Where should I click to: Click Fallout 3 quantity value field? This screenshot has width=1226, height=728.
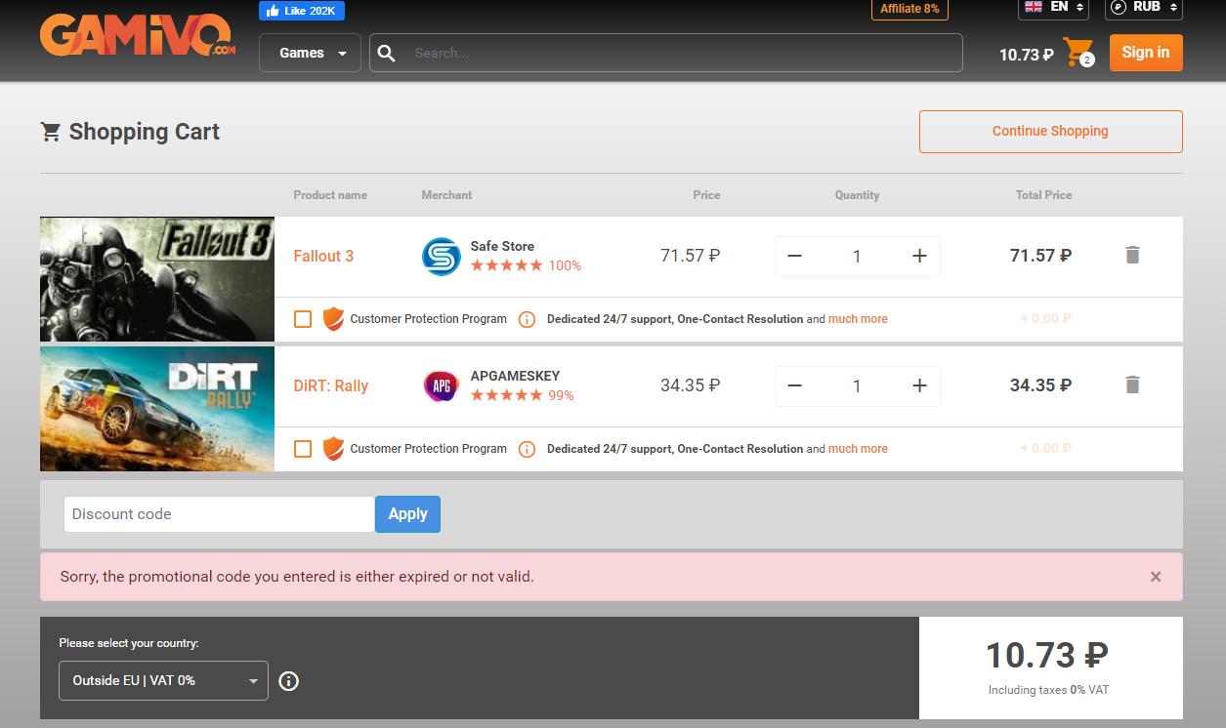click(x=857, y=257)
